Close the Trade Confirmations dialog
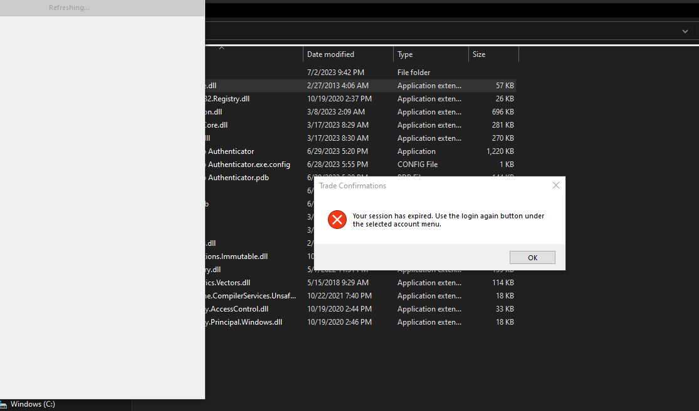This screenshot has height=411, width=699. (555, 185)
